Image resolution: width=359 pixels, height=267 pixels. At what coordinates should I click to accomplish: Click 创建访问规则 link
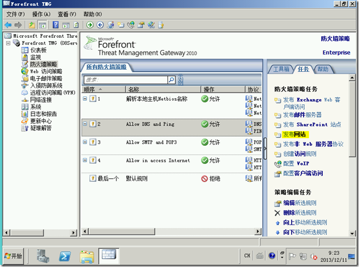[300, 154]
